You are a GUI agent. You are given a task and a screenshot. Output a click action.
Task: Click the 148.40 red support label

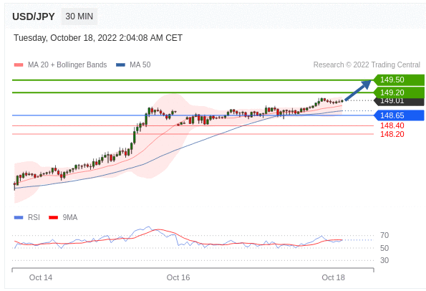(x=392, y=125)
